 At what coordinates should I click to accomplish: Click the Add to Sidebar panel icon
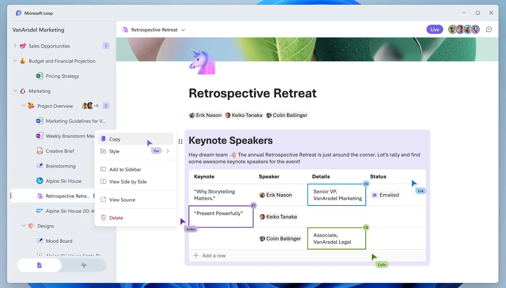[x=103, y=169]
